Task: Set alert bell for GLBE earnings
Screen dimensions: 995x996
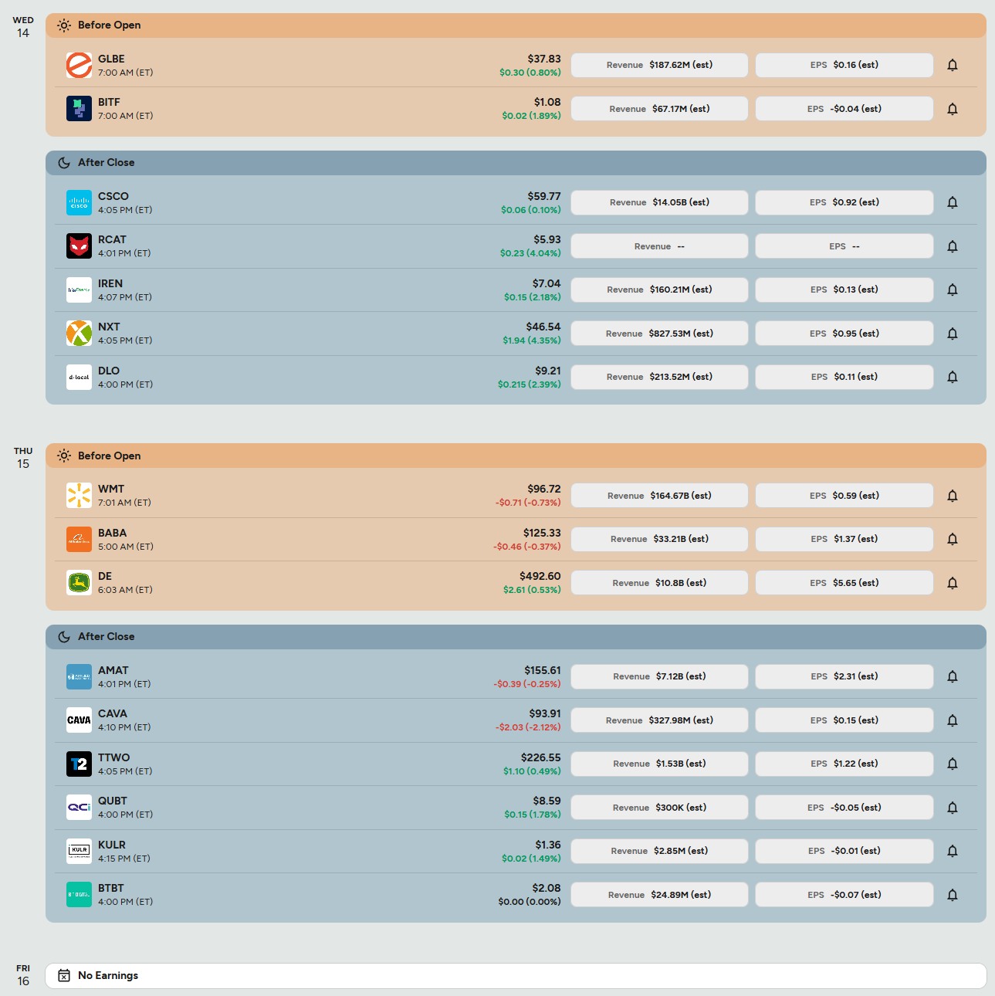Action: point(953,65)
